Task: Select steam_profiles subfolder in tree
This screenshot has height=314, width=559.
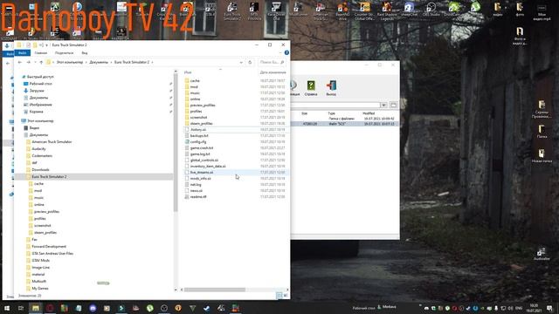Action: pyautogui.click(x=45, y=233)
